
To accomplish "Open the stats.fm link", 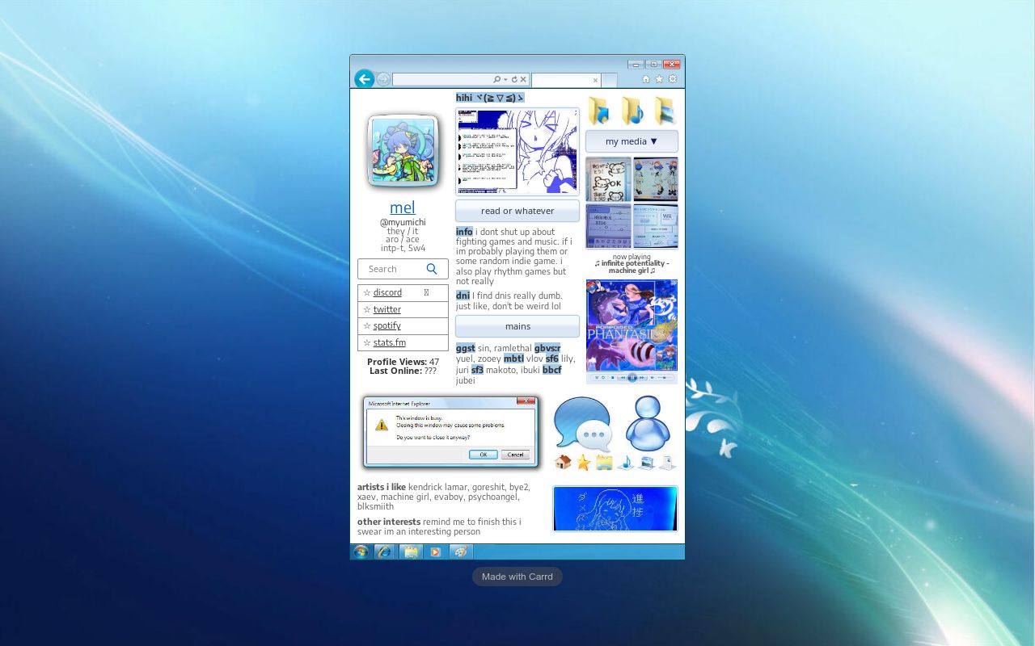I will [x=389, y=342].
